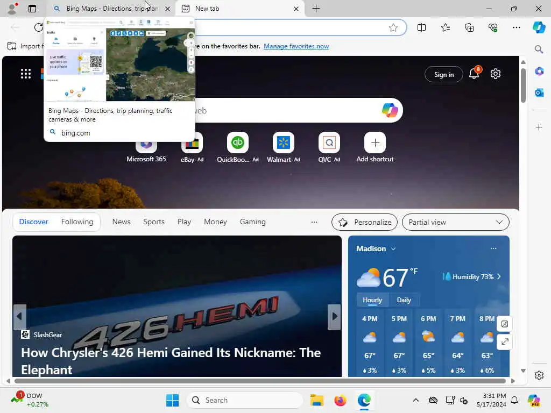This screenshot has height=413, width=551.
Task: Open sidebar Search icon
Action: (x=539, y=49)
